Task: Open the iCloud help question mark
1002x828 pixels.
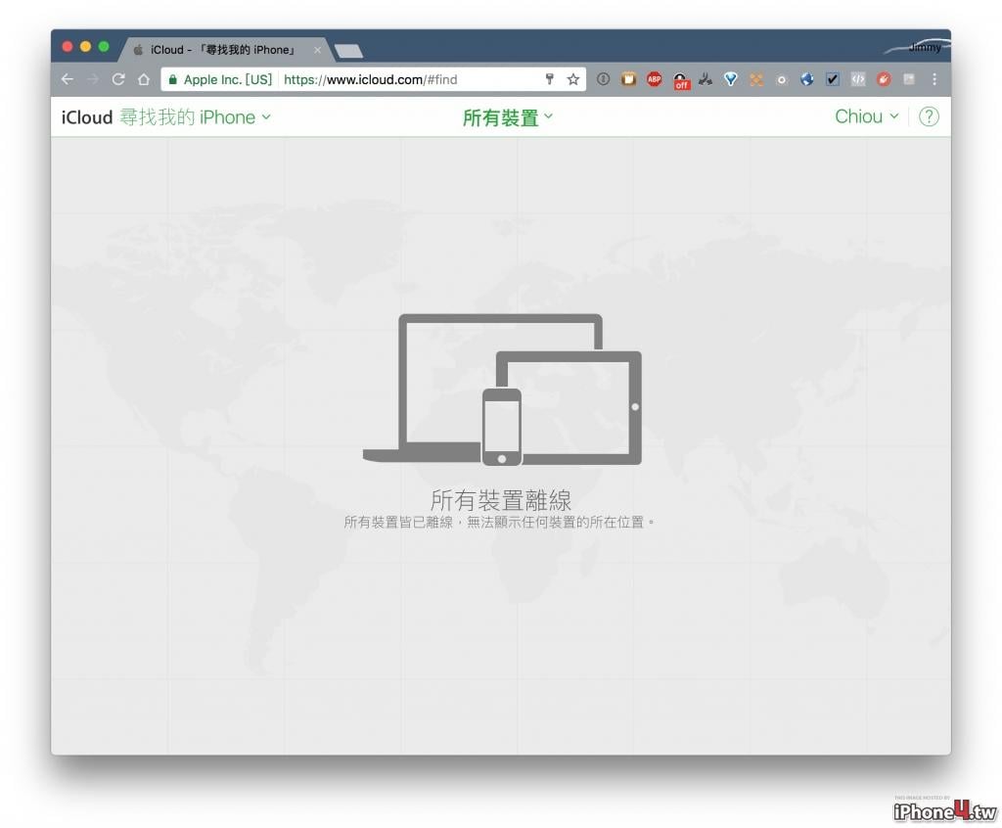Action: [x=929, y=117]
